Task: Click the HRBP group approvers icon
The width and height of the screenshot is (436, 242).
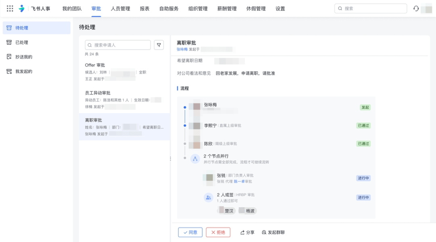Action: click(208, 198)
